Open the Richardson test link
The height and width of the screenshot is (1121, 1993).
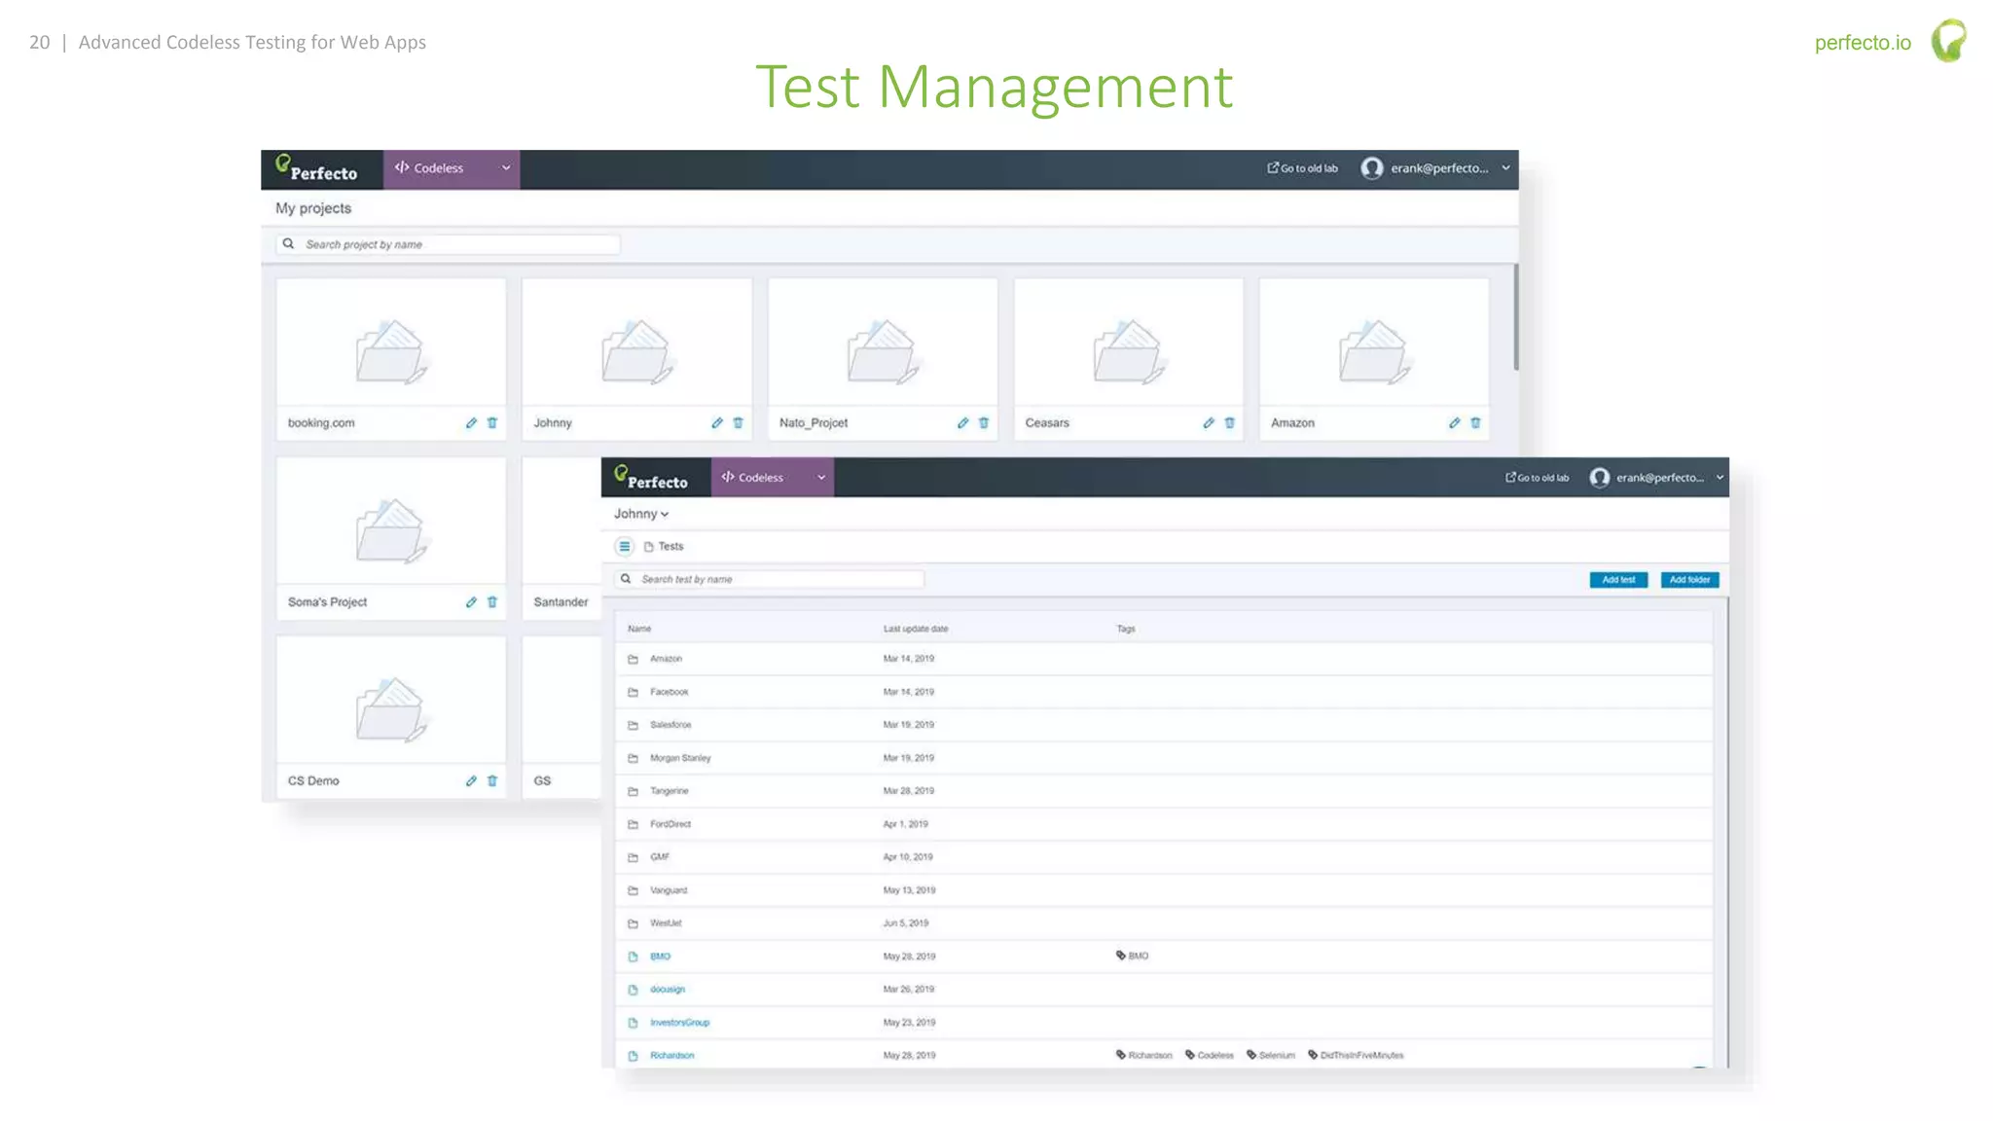(671, 1056)
